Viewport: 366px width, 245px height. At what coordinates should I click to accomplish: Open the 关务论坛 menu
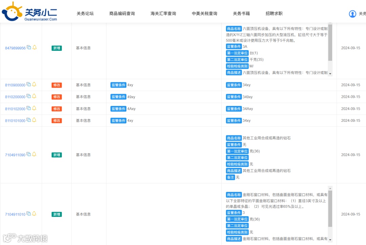pos(85,14)
